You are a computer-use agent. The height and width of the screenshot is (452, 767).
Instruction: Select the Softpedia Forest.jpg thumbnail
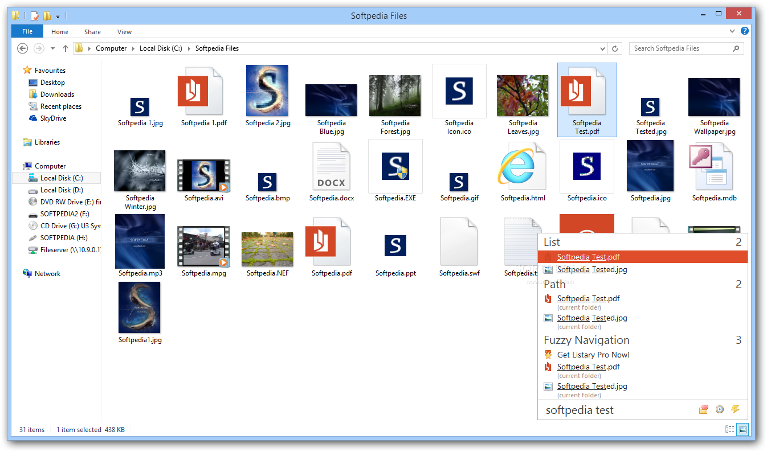(395, 96)
